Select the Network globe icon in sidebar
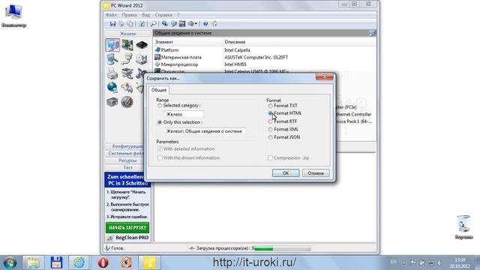This screenshot has width=480, height=270. click(112, 88)
